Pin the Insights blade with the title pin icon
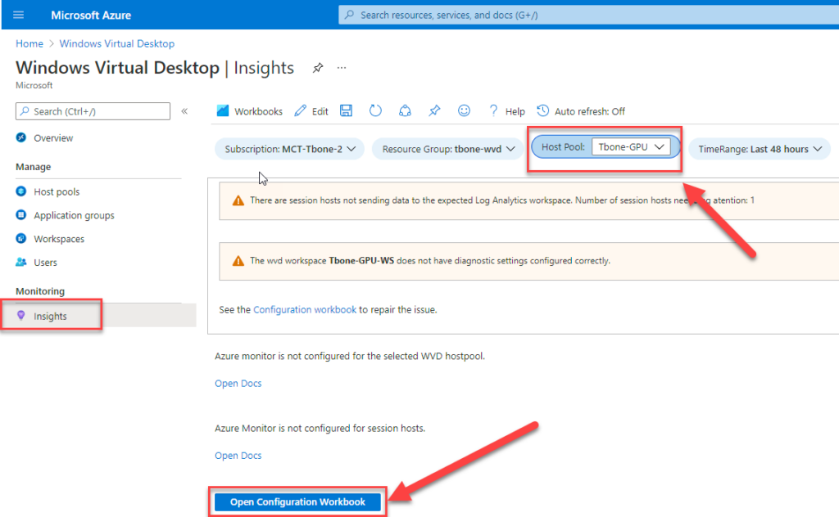Image resolution: width=839 pixels, height=517 pixels. [x=318, y=68]
